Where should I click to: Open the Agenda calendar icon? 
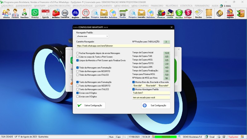[45, 13]
